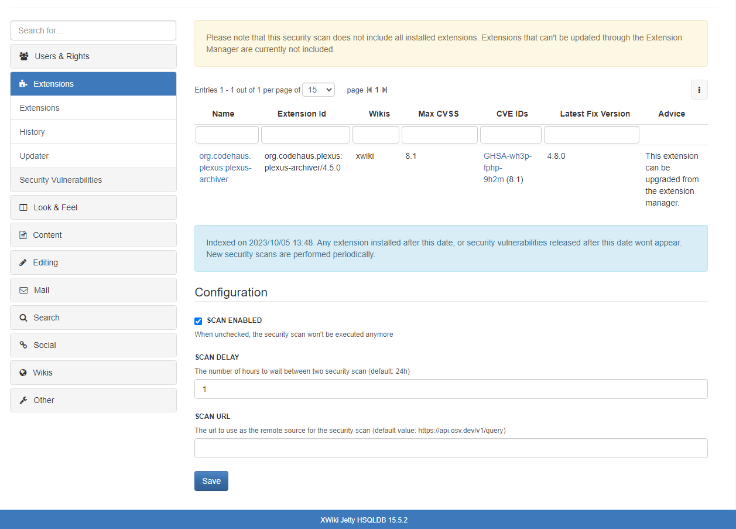Screen dimensions: 736x529
Task: Click the 'XWiki Jetty HSQLDB 15.5.2' footer text
Action: click(x=364, y=520)
